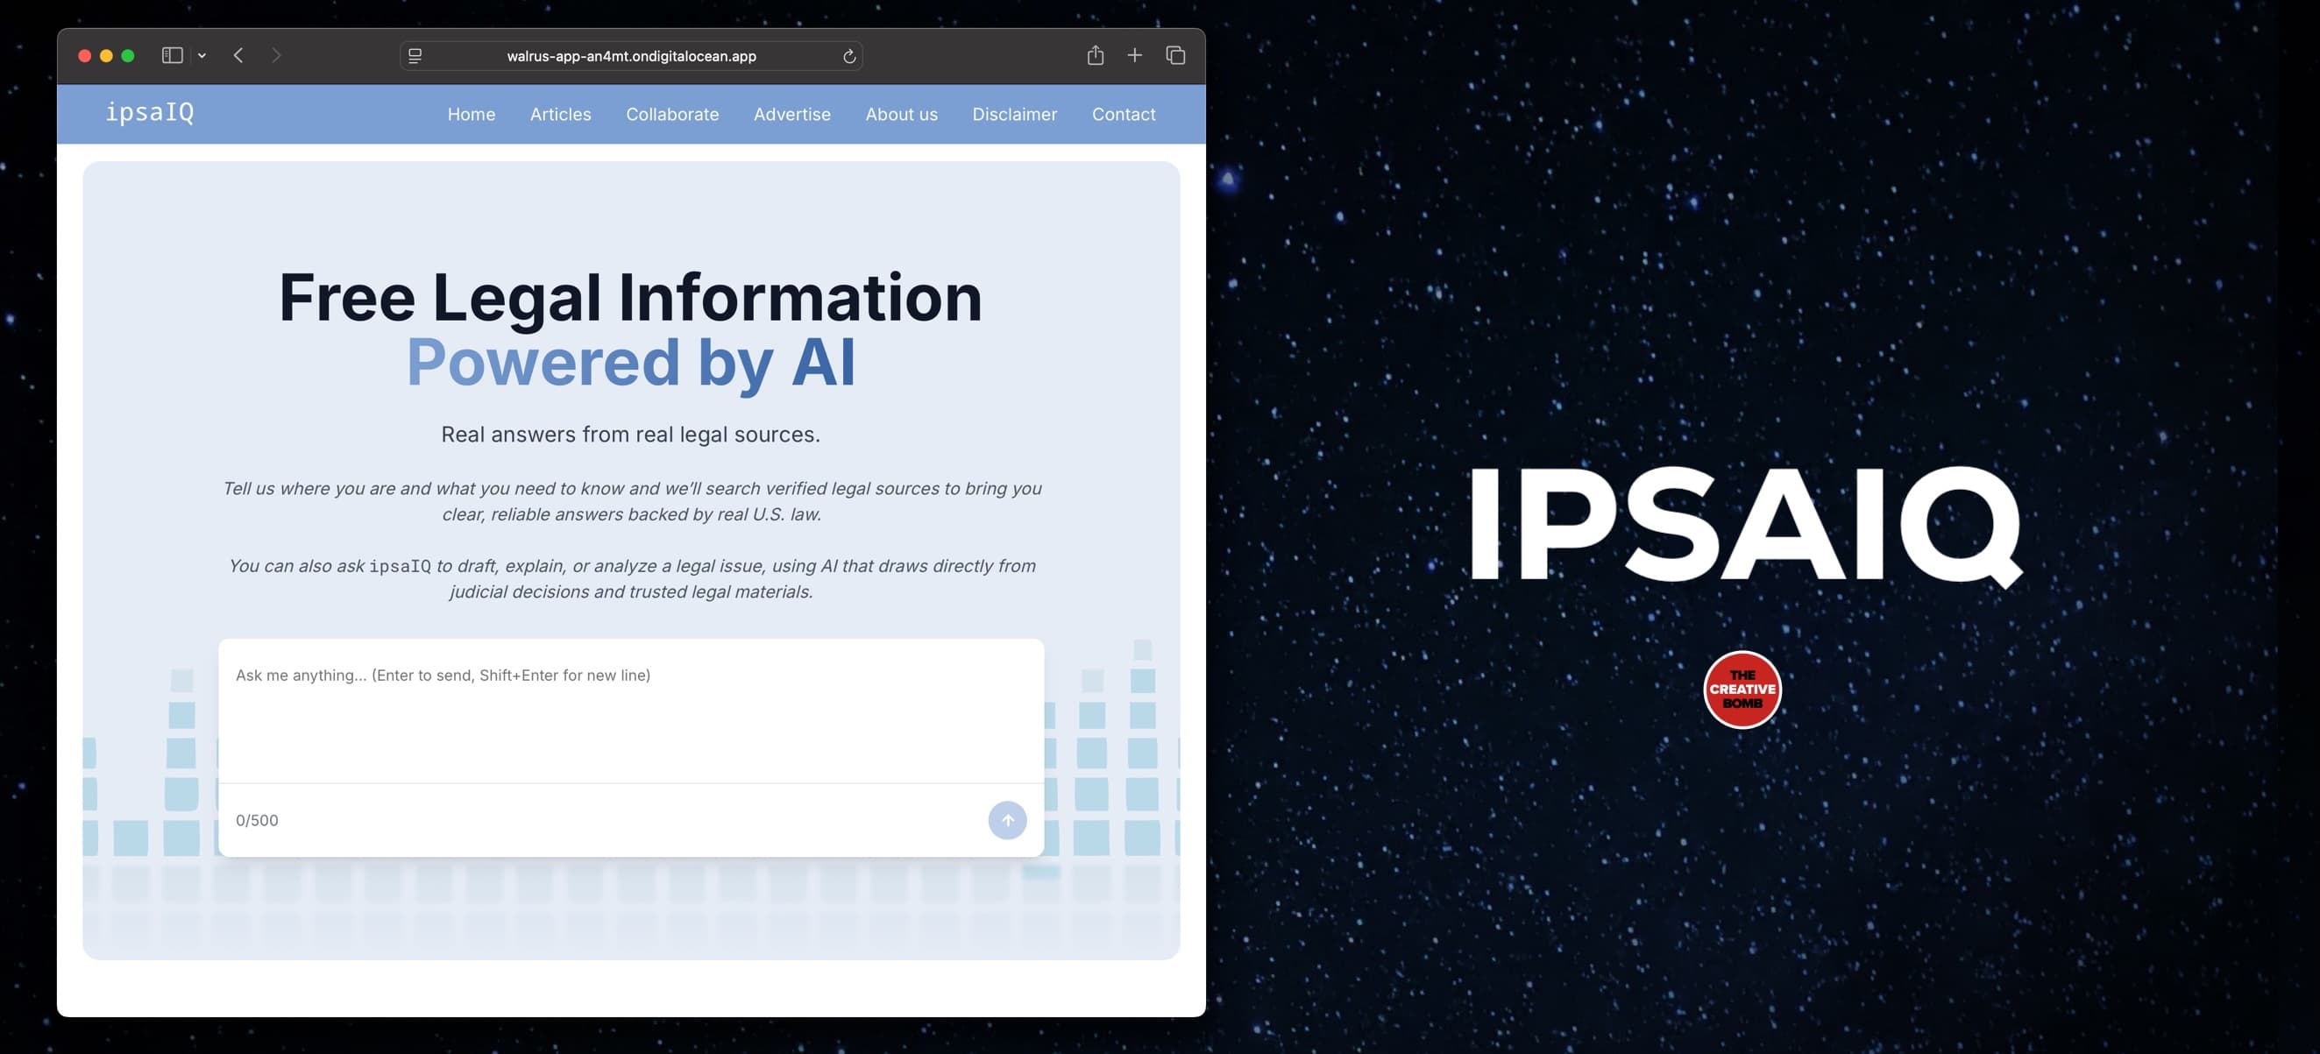The image size is (2320, 1054).
Task: Click the share icon in the toolbar
Action: (x=1096, y=55)
